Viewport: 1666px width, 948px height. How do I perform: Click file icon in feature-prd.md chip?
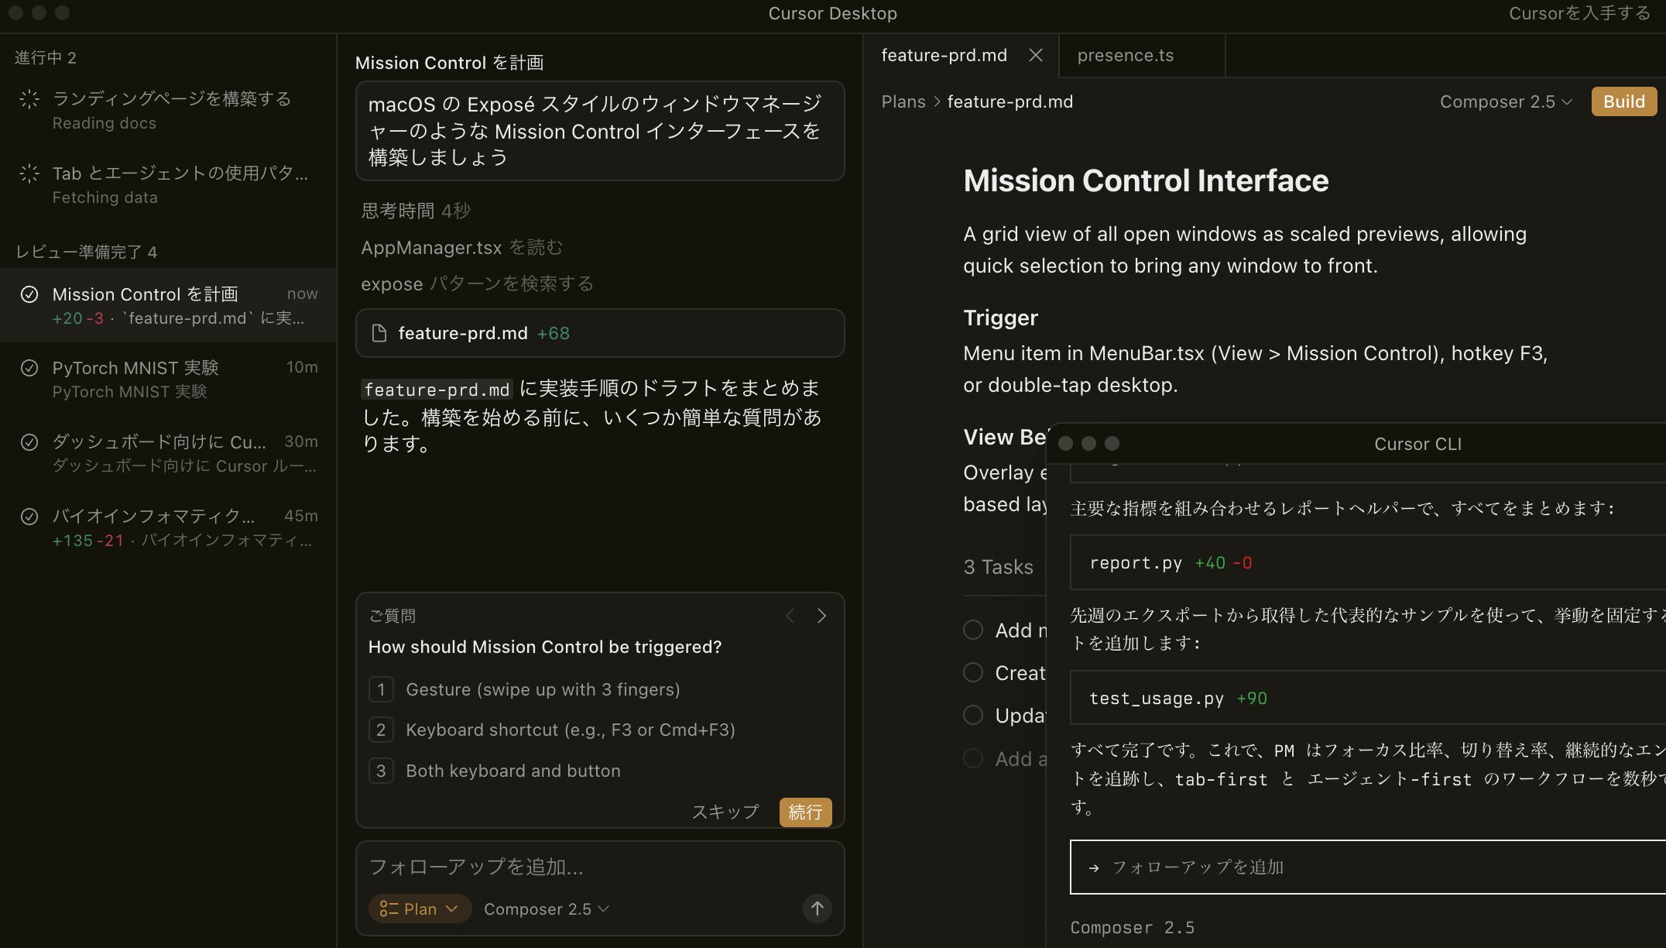click(379, 333)
